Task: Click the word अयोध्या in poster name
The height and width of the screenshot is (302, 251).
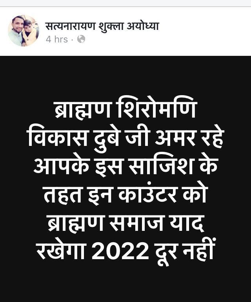Action: (143, 26)
